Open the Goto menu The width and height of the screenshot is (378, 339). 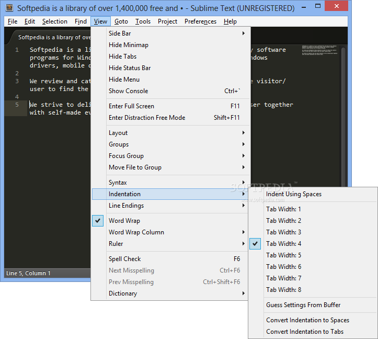[121, 21]
